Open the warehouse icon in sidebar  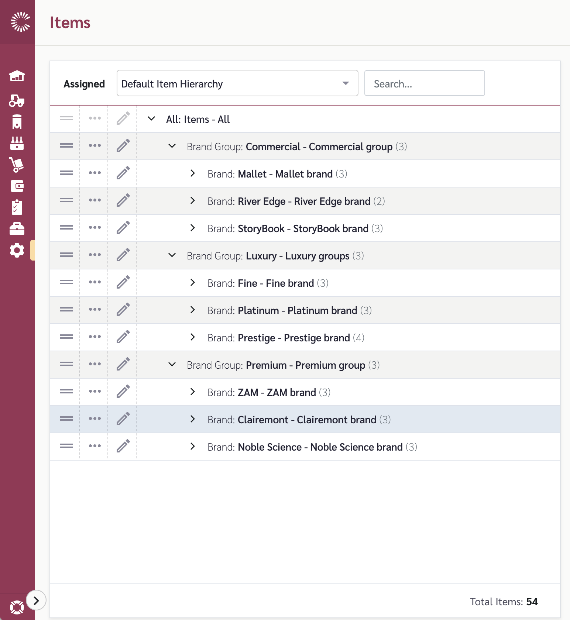point(17,76)
